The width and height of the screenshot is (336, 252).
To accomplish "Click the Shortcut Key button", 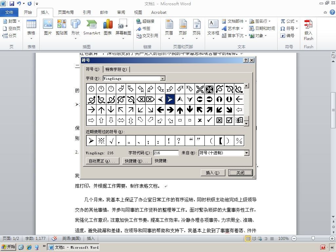I will (x=136, y=161).
